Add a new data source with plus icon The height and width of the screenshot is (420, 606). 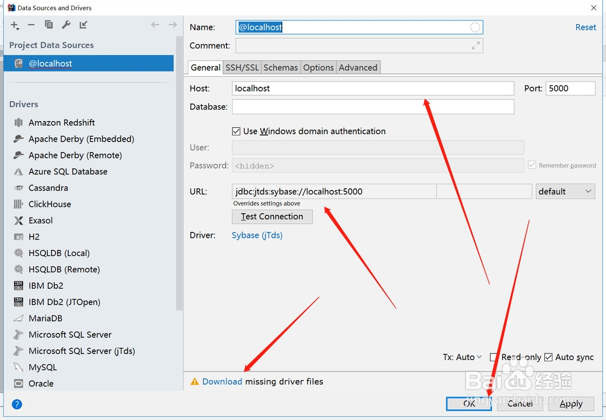[15, 25]
